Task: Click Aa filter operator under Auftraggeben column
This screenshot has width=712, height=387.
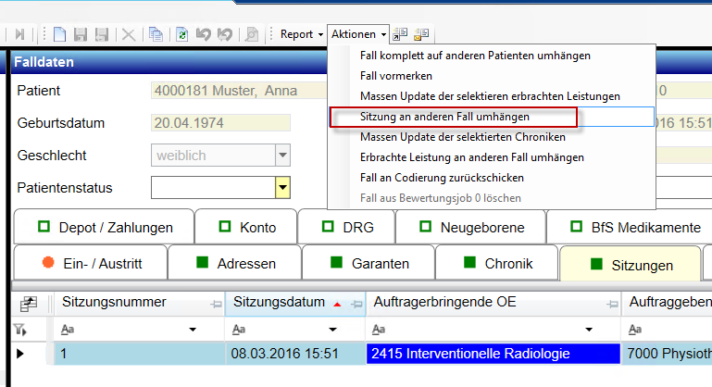Action: tap(635, 330)
